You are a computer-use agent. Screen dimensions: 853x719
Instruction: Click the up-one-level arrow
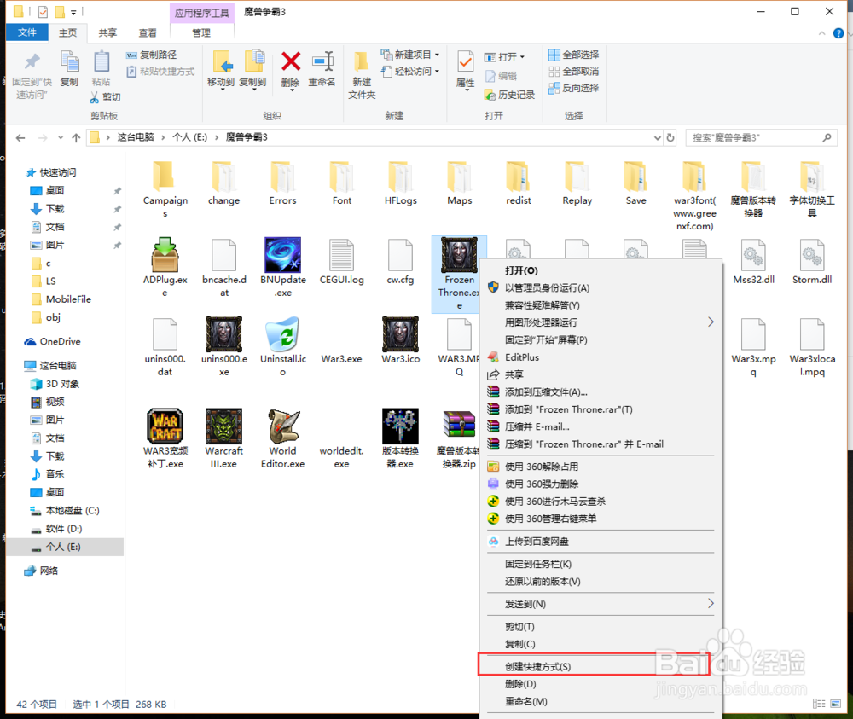tap(76, 137)
